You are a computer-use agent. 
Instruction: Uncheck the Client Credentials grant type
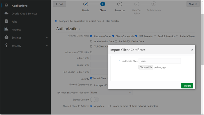click(x=113, y=36)
